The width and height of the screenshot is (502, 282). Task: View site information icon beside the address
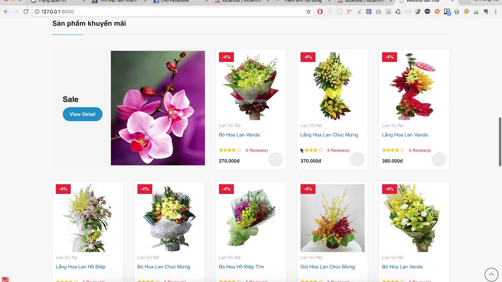pyautogui.click(x=36, y=12)
